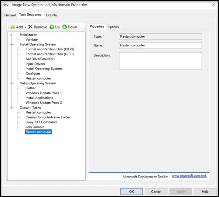
Task: Select Format and Partition Disk (BIOS)
Action: coord(50,49)
